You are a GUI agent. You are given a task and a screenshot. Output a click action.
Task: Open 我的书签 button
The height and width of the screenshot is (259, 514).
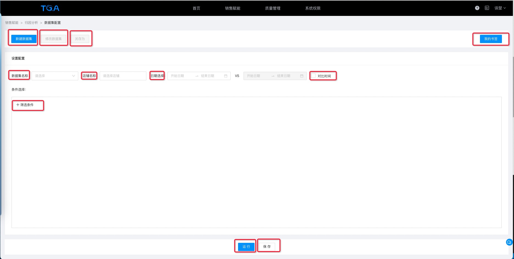coord(491,39)
